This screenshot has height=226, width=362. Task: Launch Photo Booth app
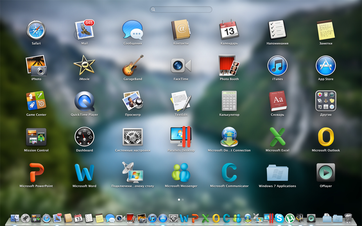229,66
